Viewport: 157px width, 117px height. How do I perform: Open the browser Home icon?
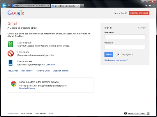[x=146, y=6]
